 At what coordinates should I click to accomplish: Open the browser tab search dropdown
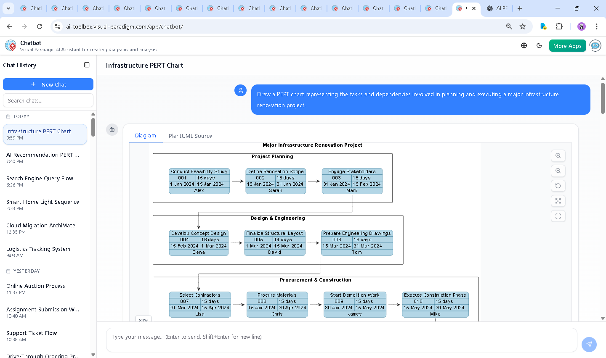click(x=8, y=8)
